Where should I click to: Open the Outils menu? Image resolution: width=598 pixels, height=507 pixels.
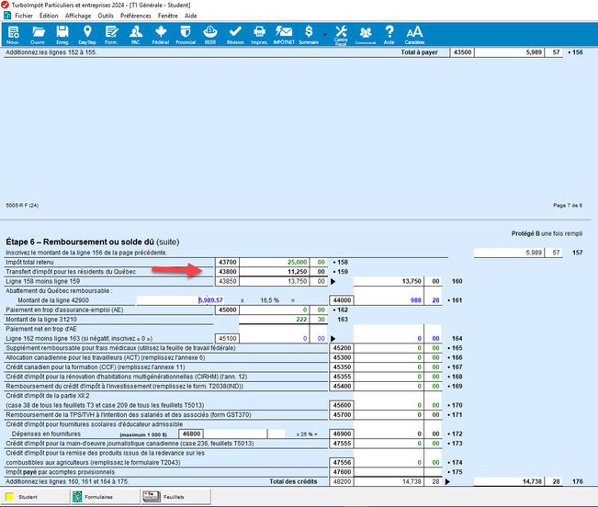tap(106, 16)
